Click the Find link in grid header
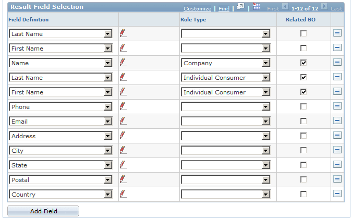 (x=224, y=8)
